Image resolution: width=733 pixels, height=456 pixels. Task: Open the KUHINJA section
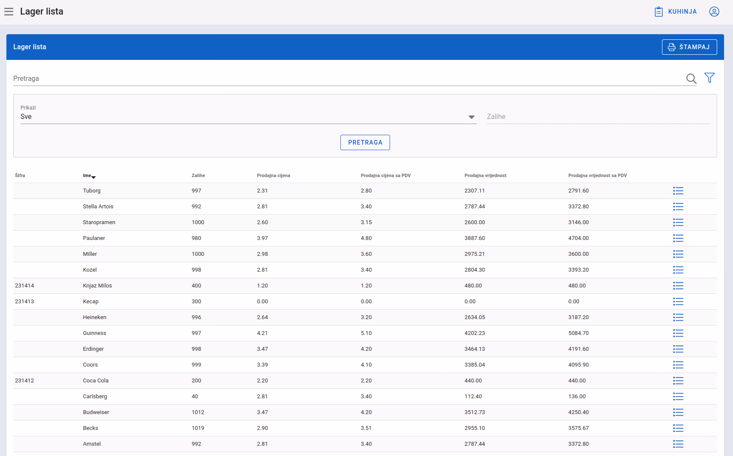point(676,12)
